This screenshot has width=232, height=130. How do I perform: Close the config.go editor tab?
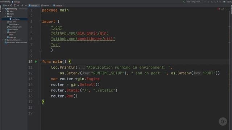[64, 5]
